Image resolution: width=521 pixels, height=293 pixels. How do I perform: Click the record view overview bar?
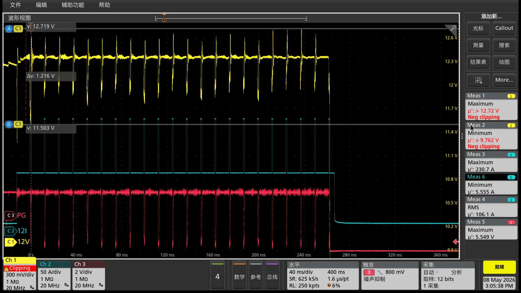[x=231, y=19]
